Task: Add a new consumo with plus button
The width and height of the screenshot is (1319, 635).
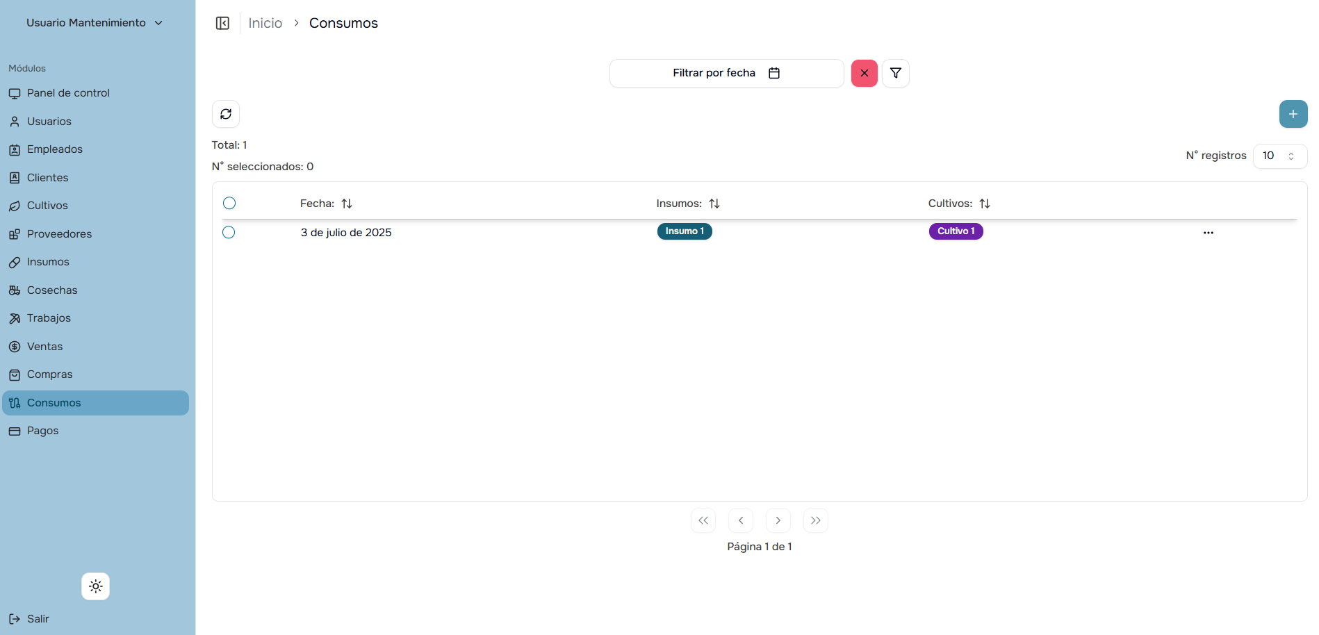Action: click(x=1293, y=114)
